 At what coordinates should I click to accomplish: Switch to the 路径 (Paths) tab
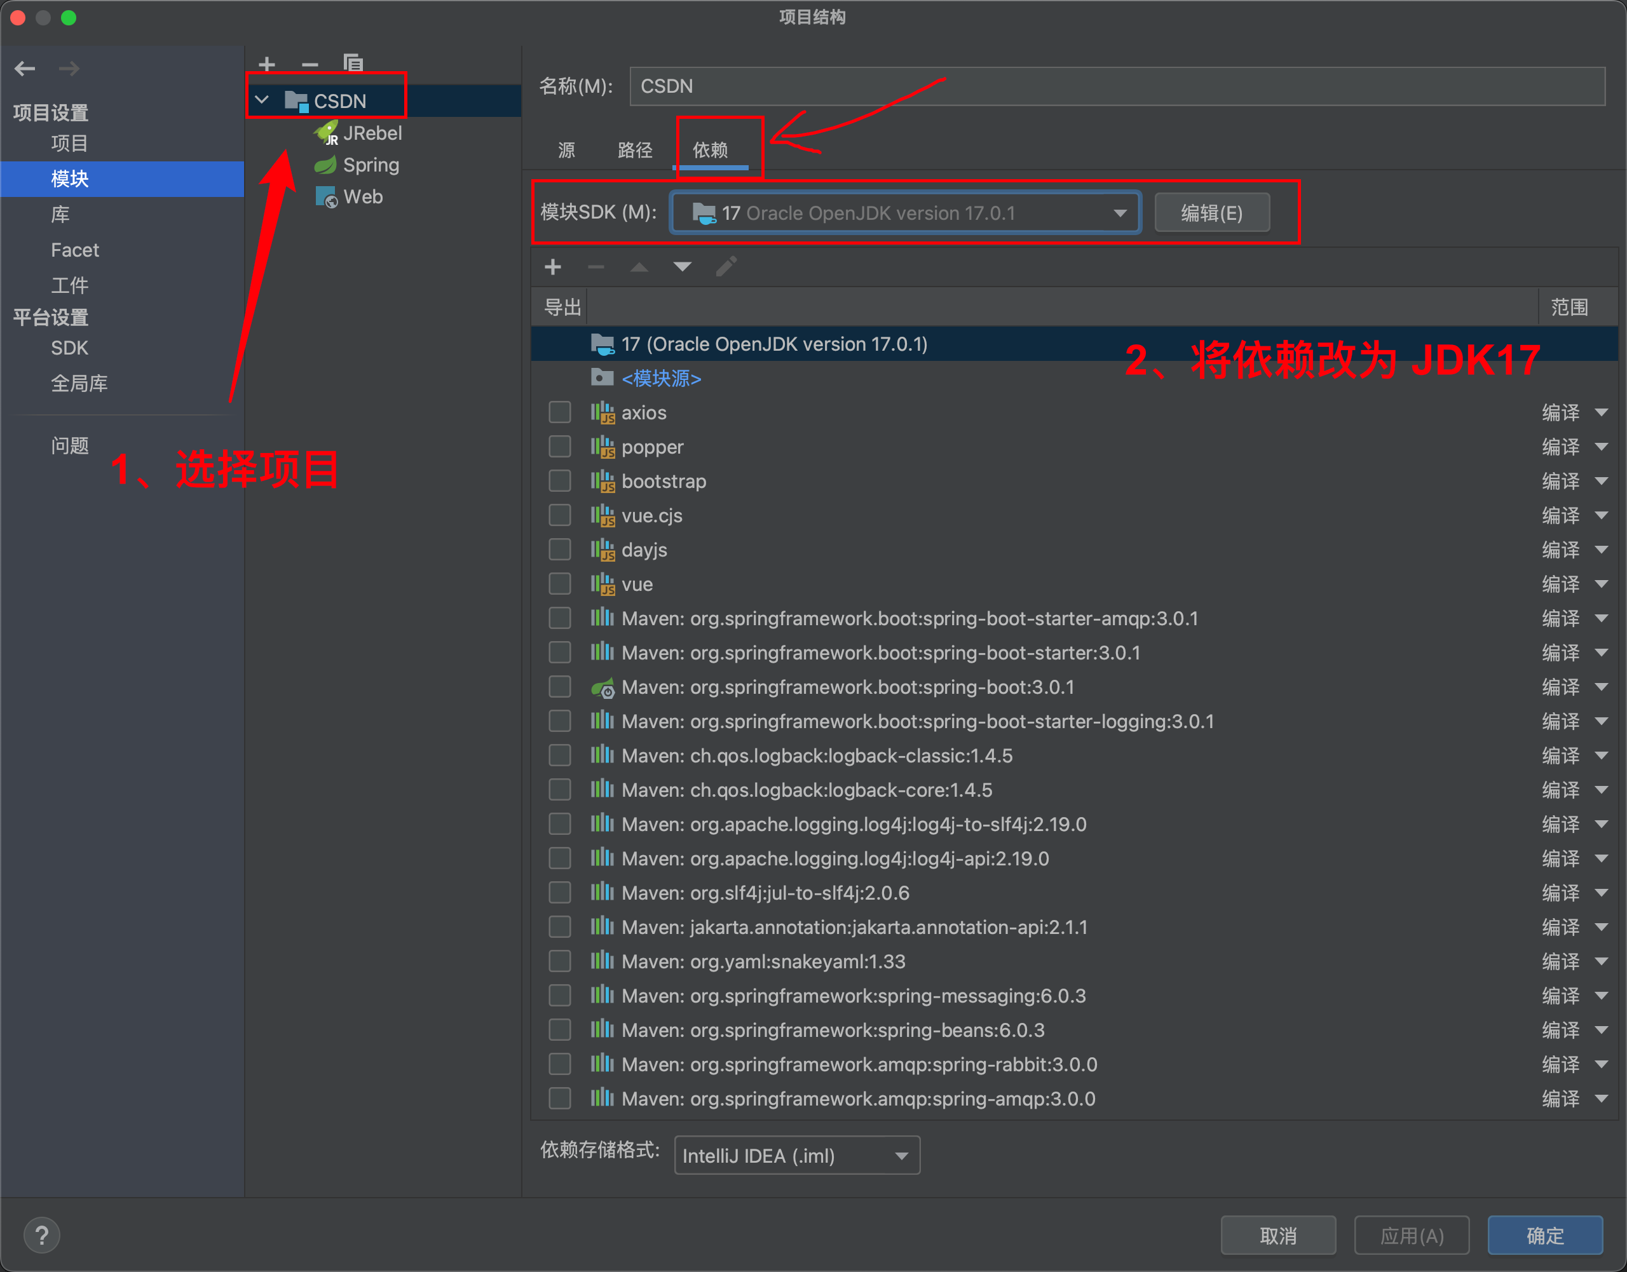(635, 150)
